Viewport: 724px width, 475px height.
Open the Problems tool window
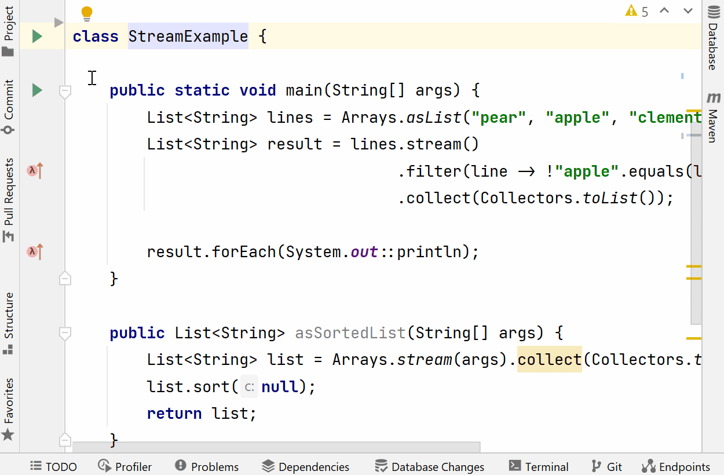click(207, 466)
